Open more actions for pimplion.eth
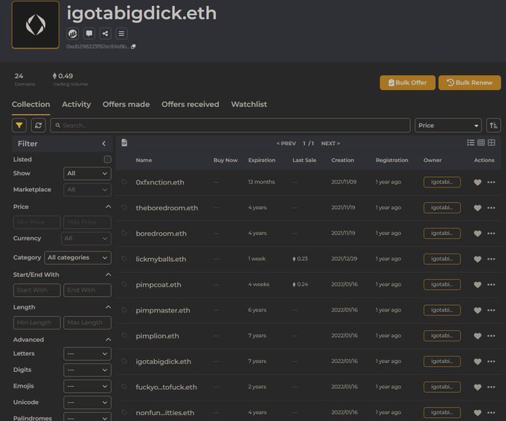Image resolution: width=506 pixels, height=421 pixels. (x=491, y=335)
